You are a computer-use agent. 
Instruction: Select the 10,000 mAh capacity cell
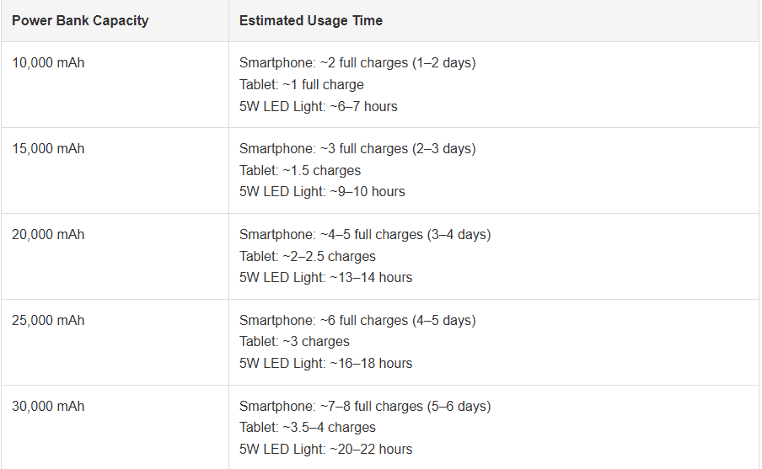(48, 63)
